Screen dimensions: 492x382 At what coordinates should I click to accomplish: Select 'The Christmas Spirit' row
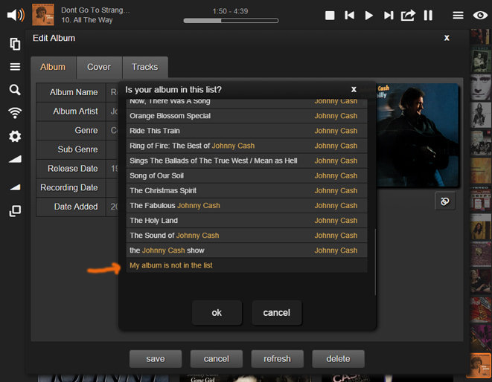[246, 191]
